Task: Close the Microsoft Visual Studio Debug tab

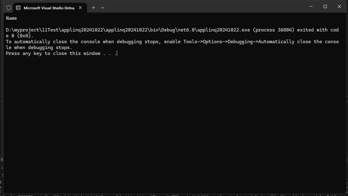Action: (x=80, y=8)
